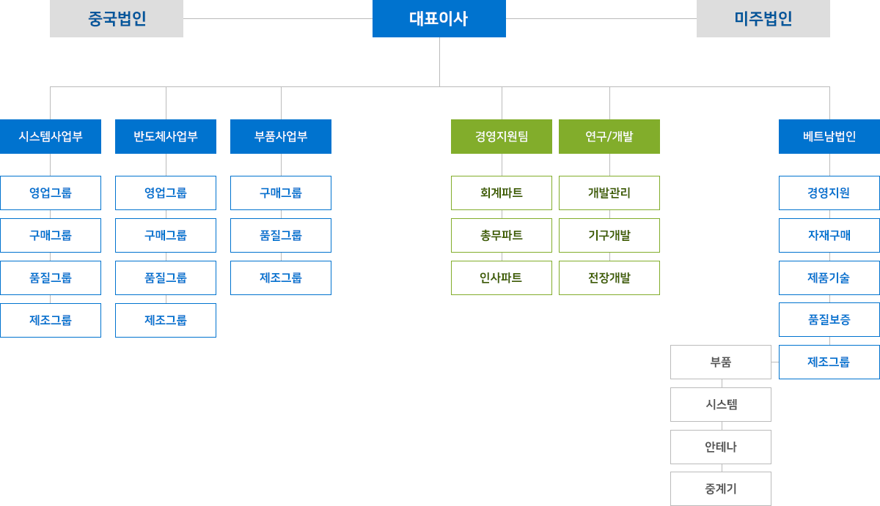Image resolution: width=880 pixels, height=506 pixels.
Task: Select the green 연구/개발 box
Action: click(609, 136)
